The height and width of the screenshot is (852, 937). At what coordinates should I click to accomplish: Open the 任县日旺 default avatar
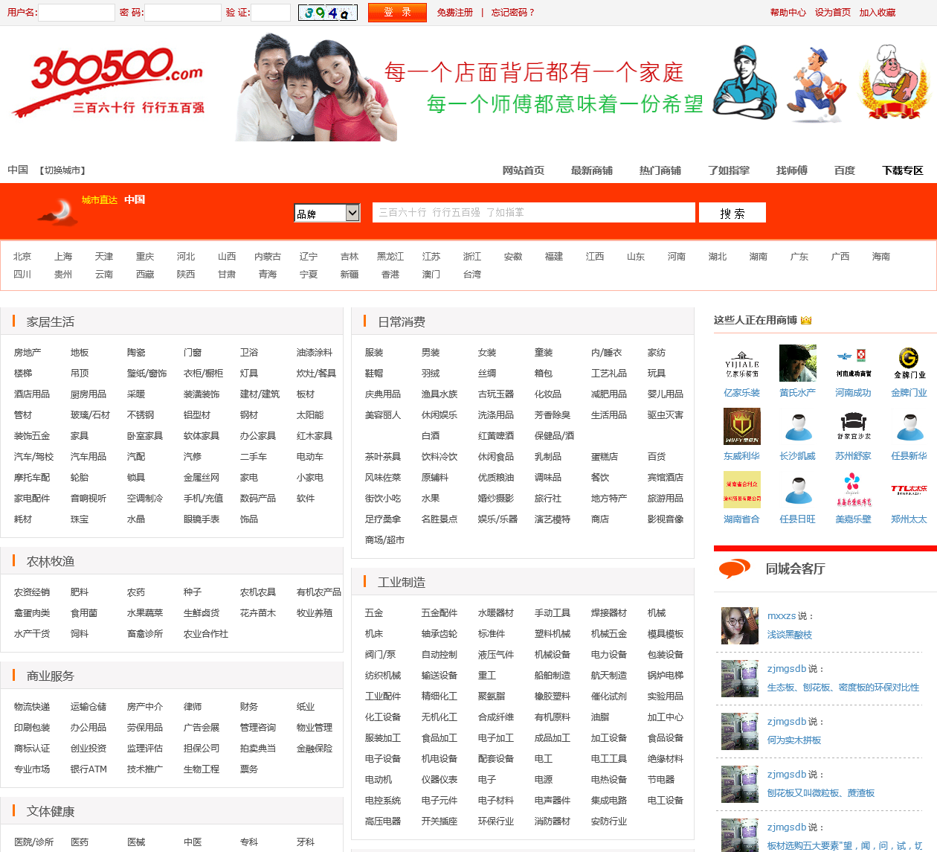[797, 490]
